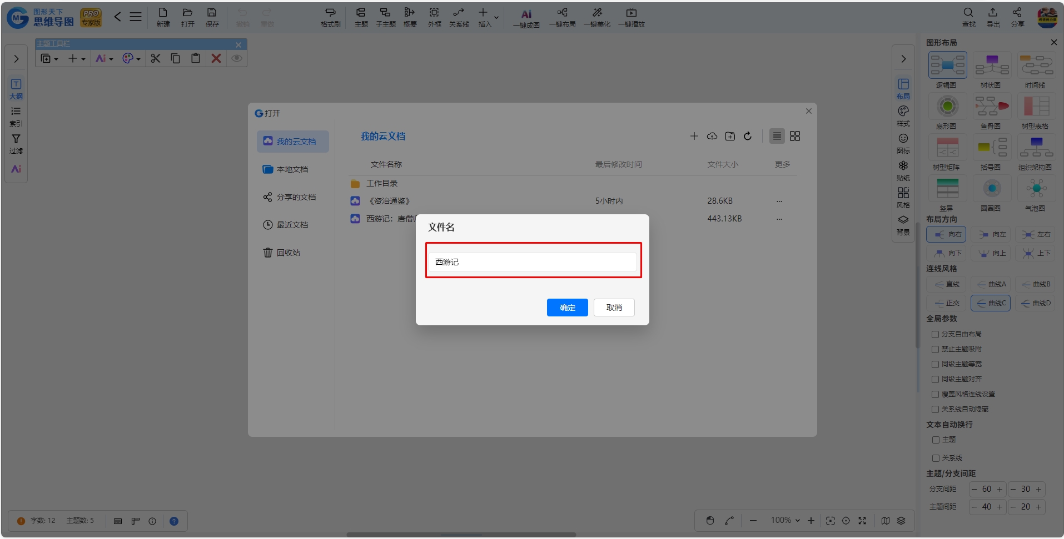Click the 概要 summary tool
1064x539 pixels.
pos(410,17)
